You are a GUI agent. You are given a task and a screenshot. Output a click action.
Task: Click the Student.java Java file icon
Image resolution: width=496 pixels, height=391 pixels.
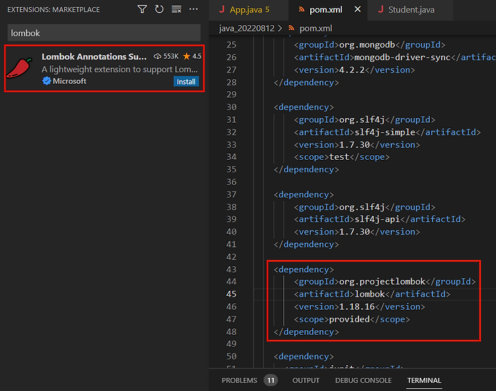381,9
